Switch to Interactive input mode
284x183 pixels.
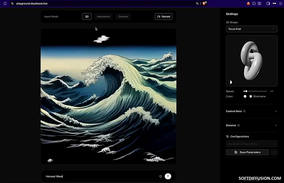(103, 16)
